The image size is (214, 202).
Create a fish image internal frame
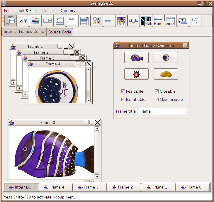click(x=136, y=57)
